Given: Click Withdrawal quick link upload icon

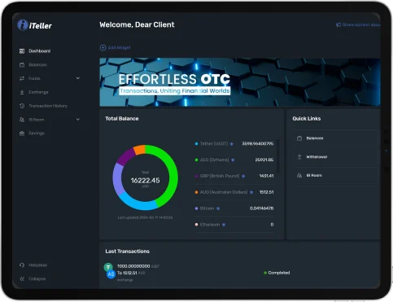Looking at the screenshot, I should (299, 157).
